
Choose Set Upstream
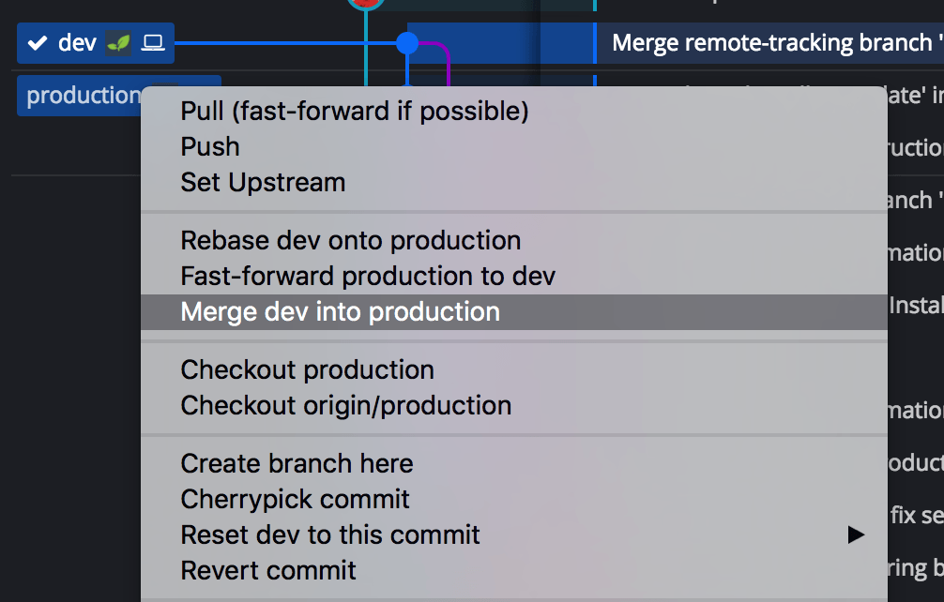click(x=263, y=182)
